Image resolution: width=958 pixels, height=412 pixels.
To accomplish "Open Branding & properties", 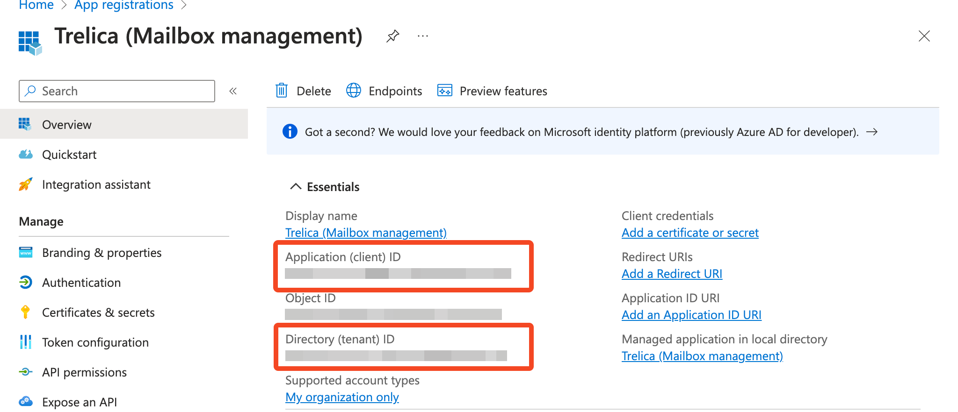I will [102, 253].
